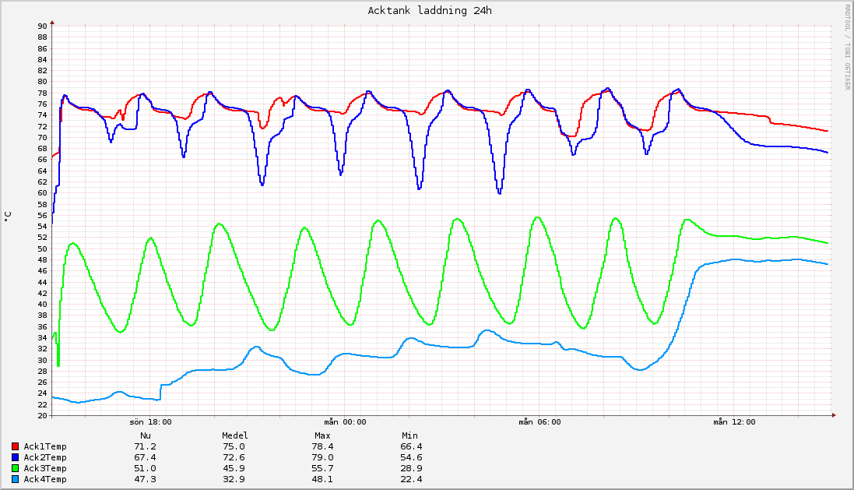Click the 90 label on the Y axis
The width and height of the screenshot is (854, 490).
point(42,26)
